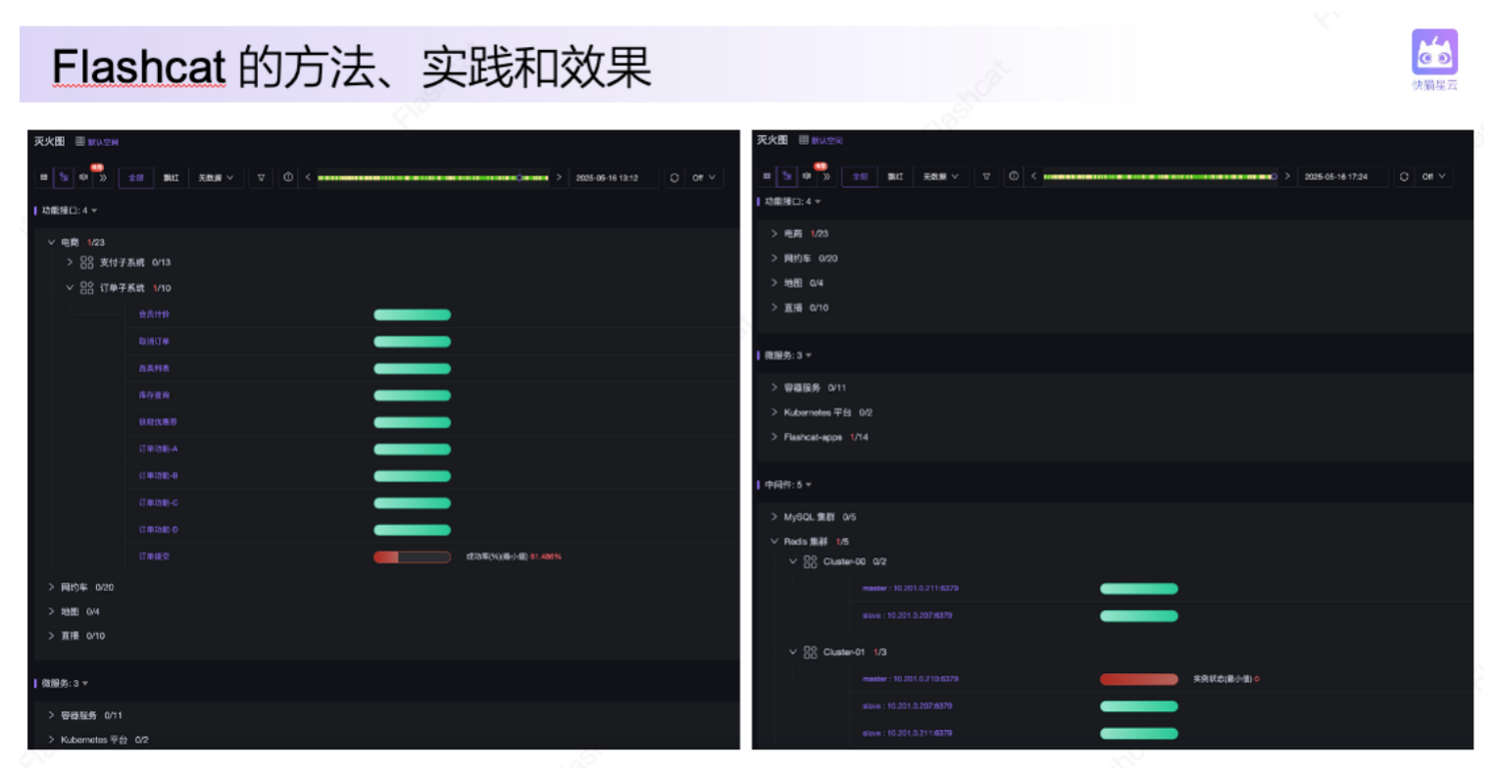1496x768 pixels.
Task: Open the 无数据 dropdown in left panel
Action: [216, 177]
